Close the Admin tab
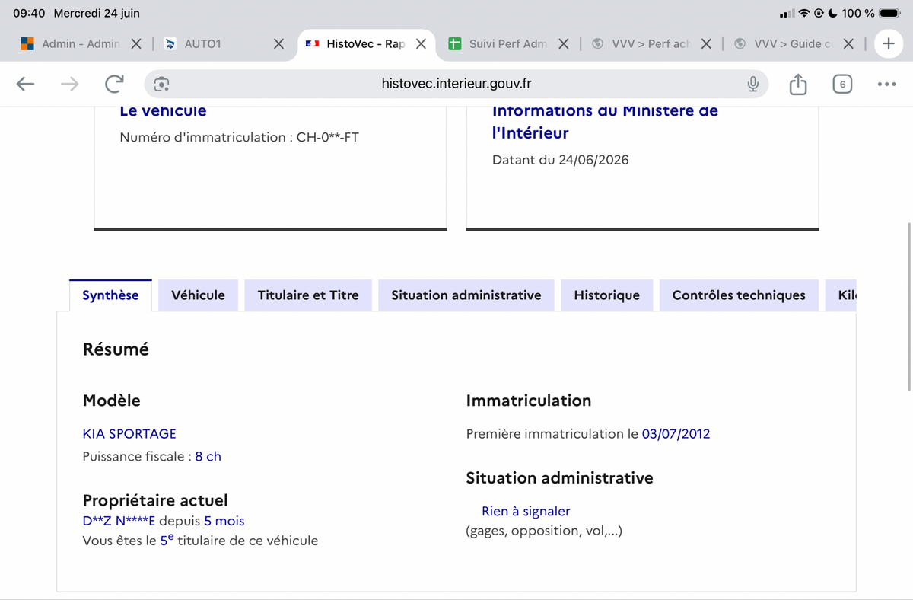The image size is (913, 600). 136,43
